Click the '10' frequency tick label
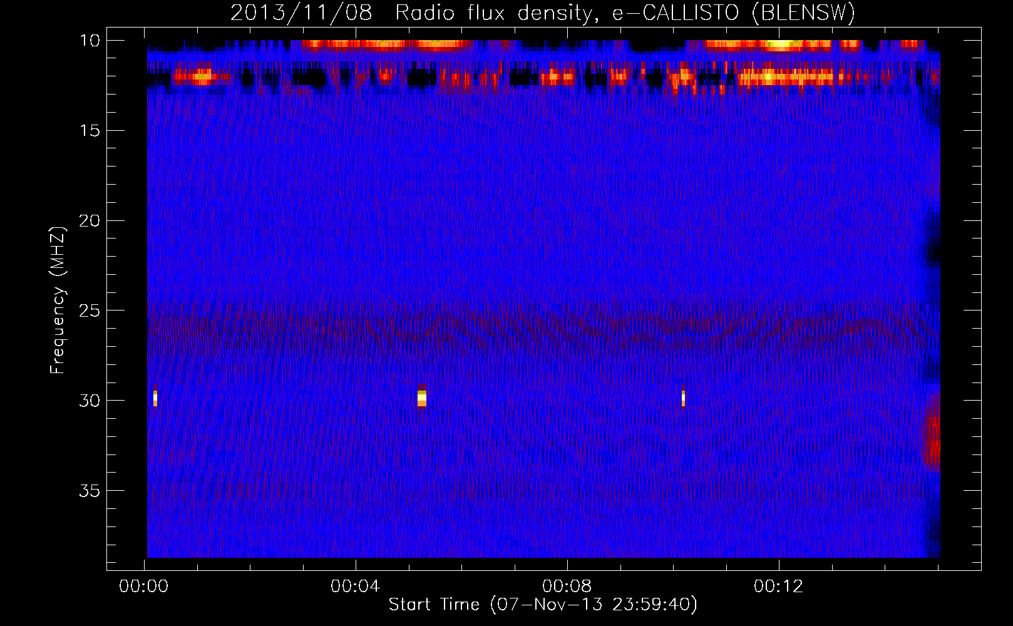Screen dimensions: 1013x626 click(x=90, y=41)
